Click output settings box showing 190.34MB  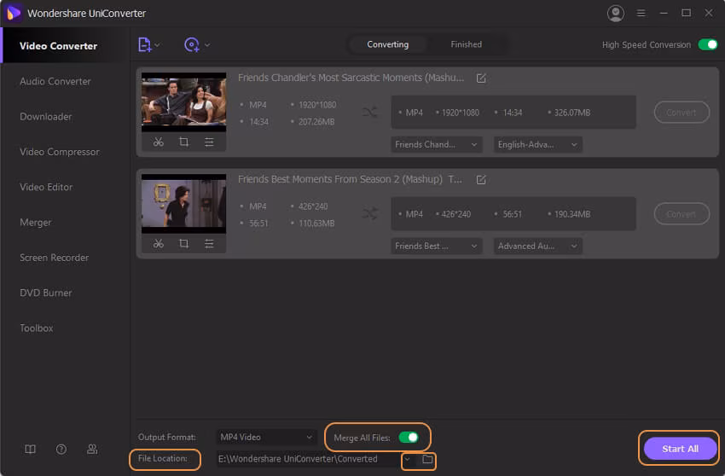[513, 214]
